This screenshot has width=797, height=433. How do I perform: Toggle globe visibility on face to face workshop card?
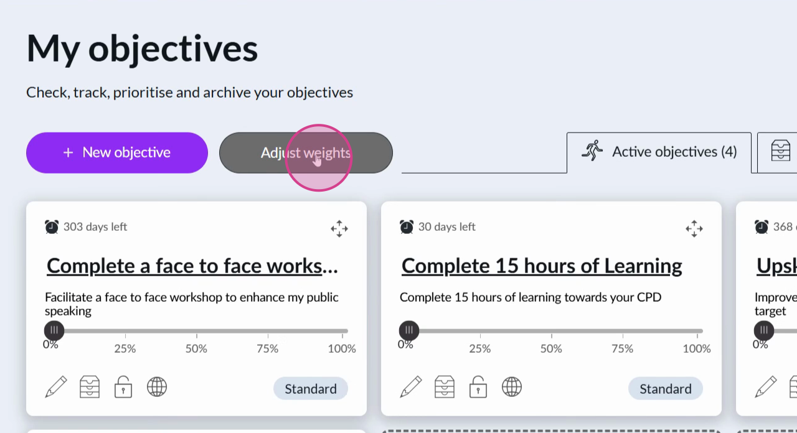[157, 387]
